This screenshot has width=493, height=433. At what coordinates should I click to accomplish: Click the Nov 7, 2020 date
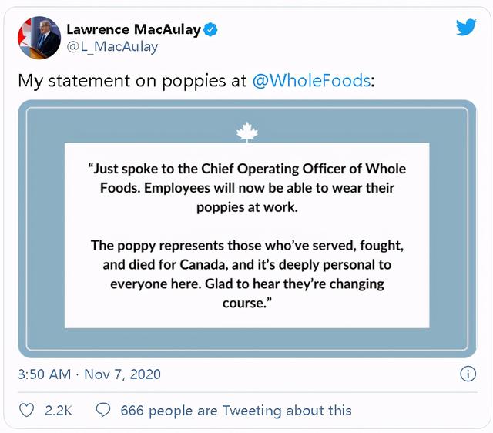124,374
